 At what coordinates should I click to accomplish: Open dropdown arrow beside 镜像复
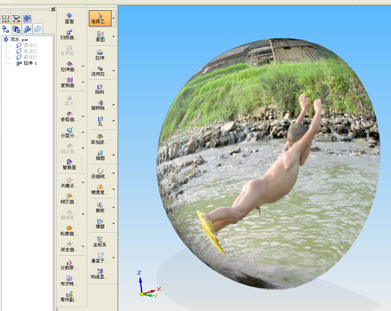(113, 189)
